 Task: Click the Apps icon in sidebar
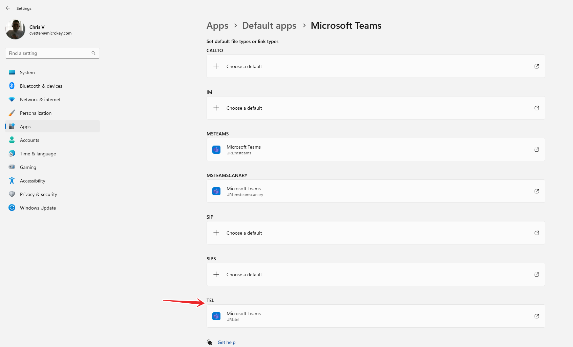click(x=12, y=126)
